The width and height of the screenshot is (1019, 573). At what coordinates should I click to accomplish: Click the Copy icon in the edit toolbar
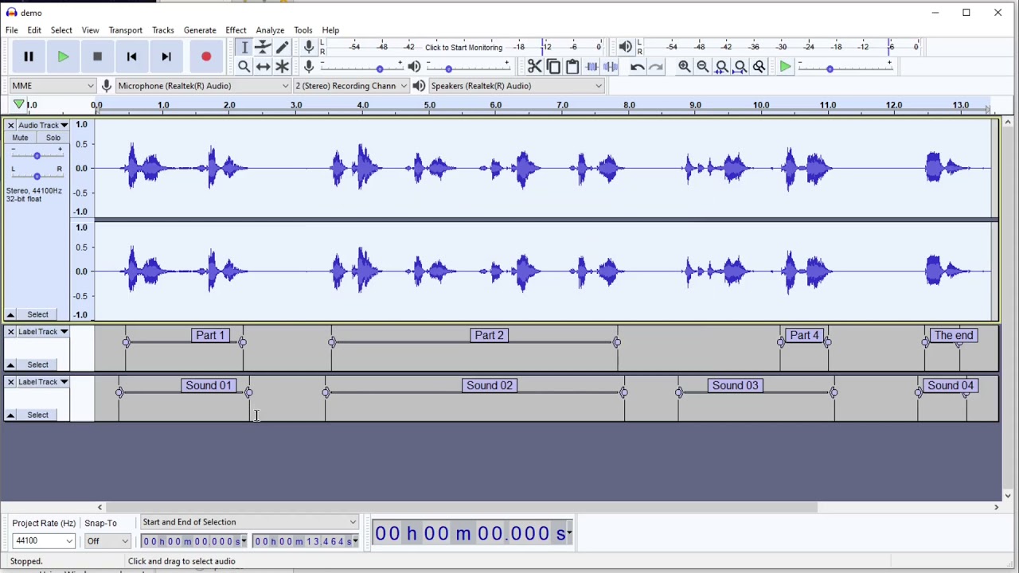[x=553, y=67]
